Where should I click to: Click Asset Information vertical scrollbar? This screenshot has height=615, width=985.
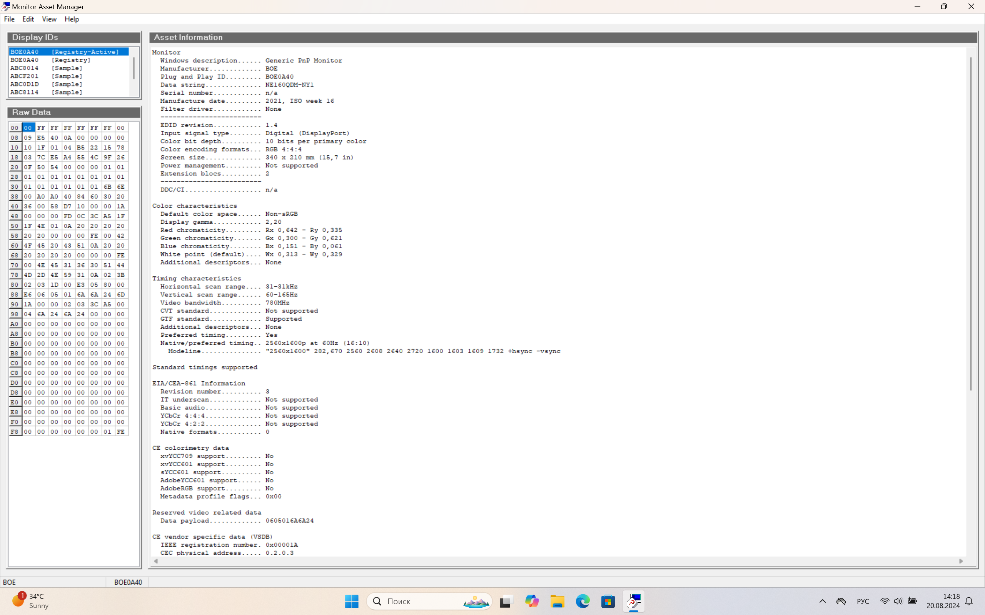[x=971, y=224]
